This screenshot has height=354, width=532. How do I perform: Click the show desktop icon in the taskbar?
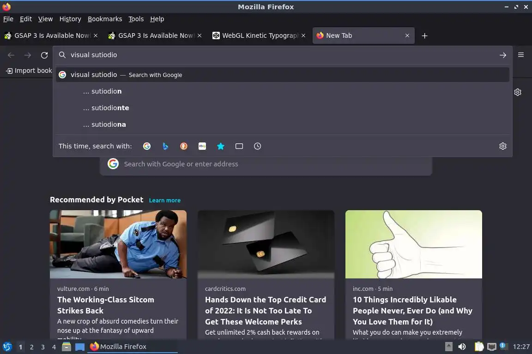[80, 347]
